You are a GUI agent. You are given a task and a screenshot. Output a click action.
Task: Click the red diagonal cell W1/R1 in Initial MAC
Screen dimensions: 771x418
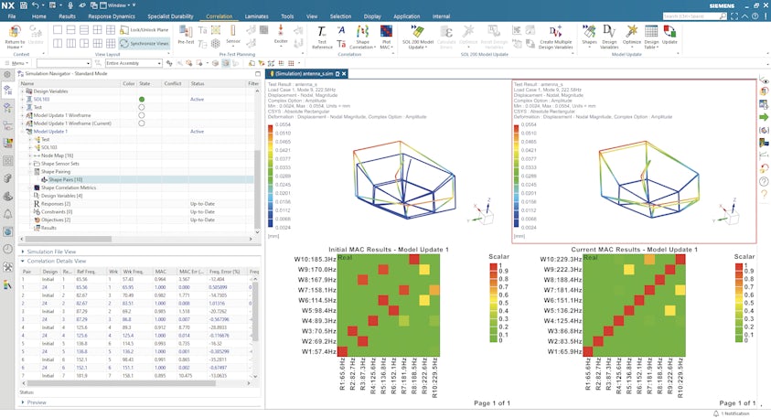pyautogui.click(x=342, y=351)
